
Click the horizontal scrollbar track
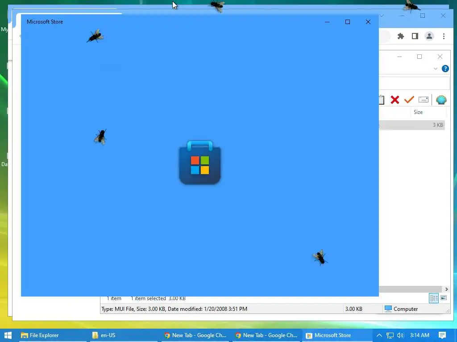pos(411,289)
